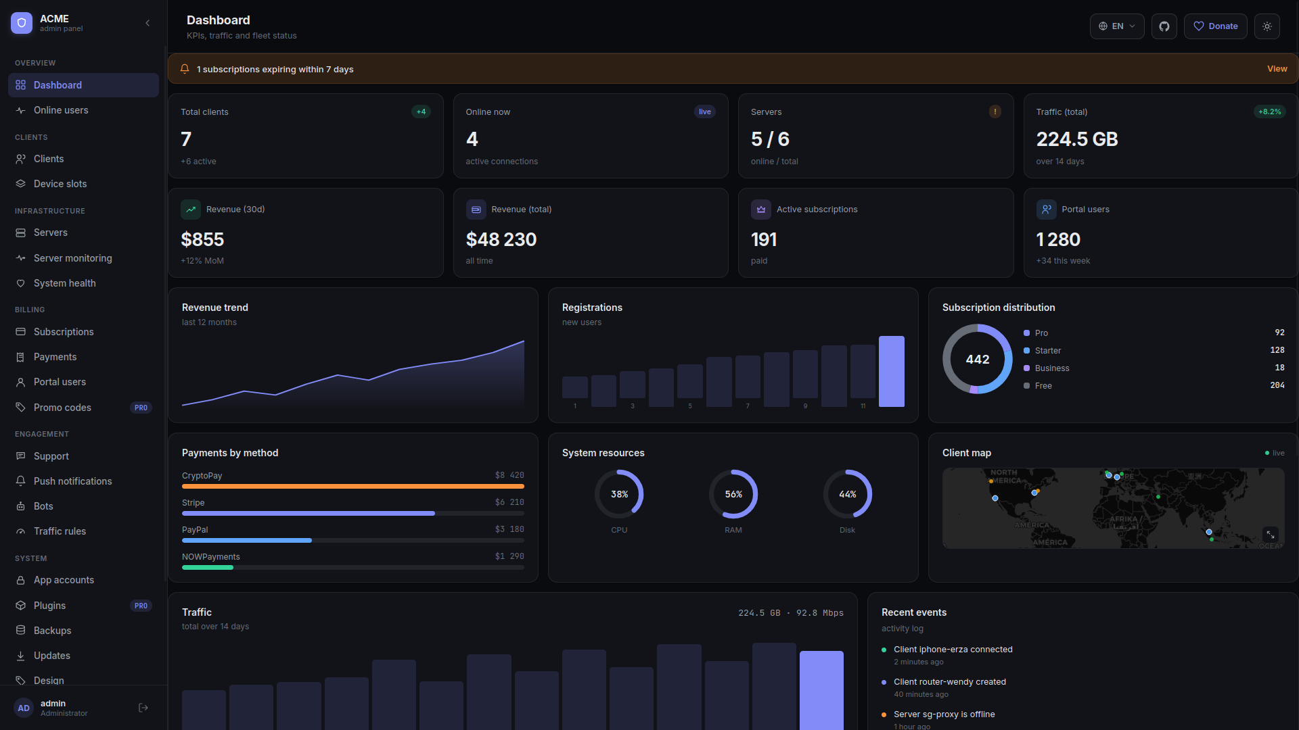Open Dashboard in the sidebar
The width and height of the screenshot is (1299, 730).
click(x=83, y=85)
